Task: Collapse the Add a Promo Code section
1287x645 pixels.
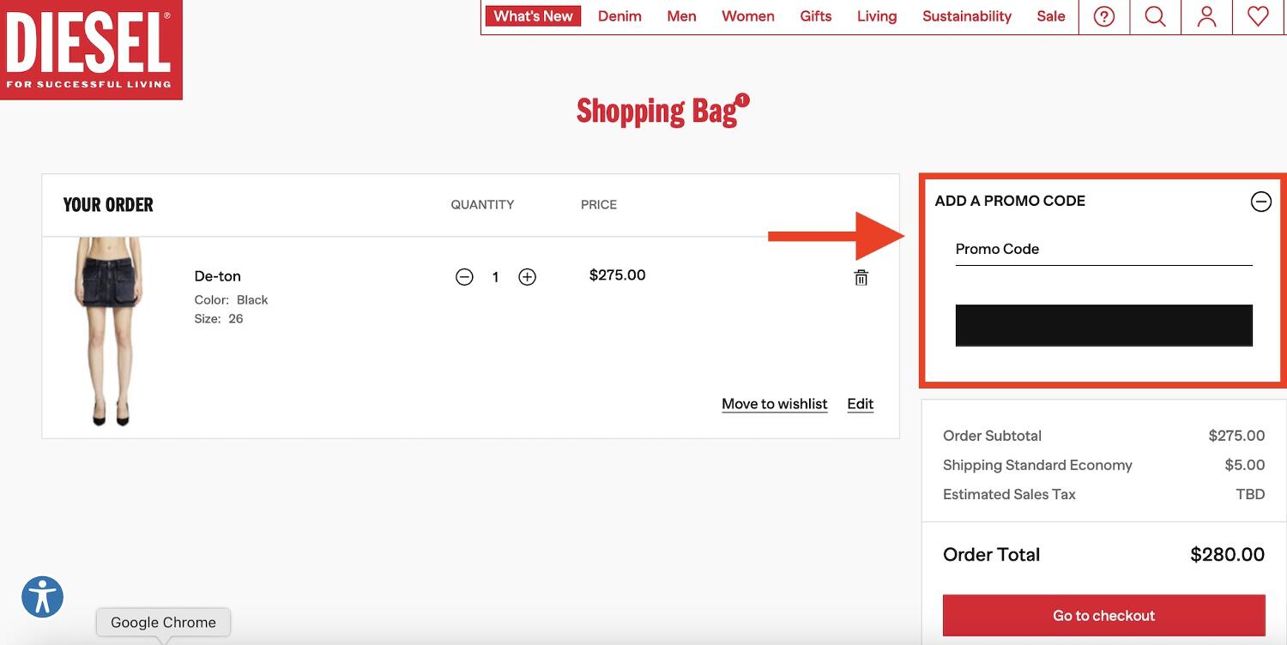Action: (1260, 202)
